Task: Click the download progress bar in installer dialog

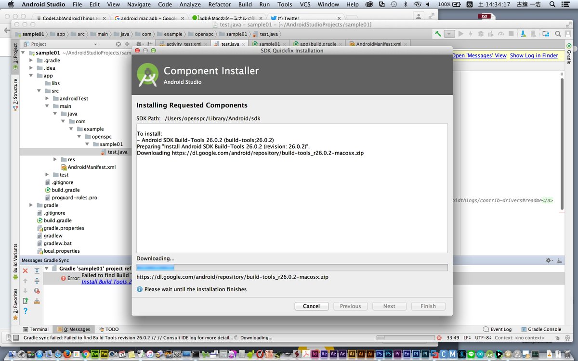Action: pyautogui.click(x=292, y=268)
